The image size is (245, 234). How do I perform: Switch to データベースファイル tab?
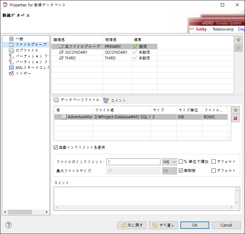click(x=77, y=100)
